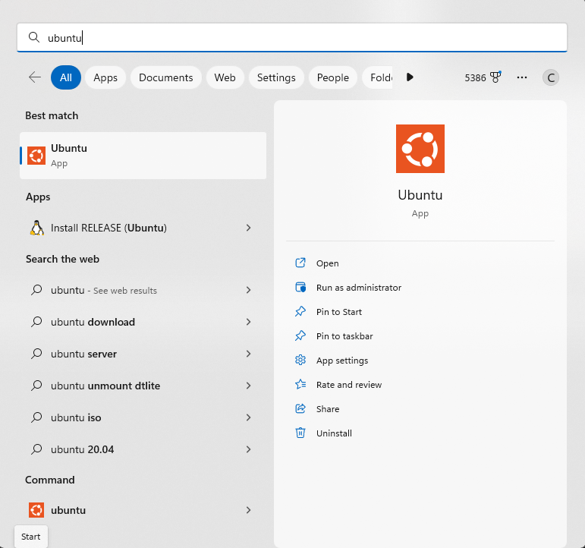Click the Run as administrator shield icon

(x=300, y=287)
